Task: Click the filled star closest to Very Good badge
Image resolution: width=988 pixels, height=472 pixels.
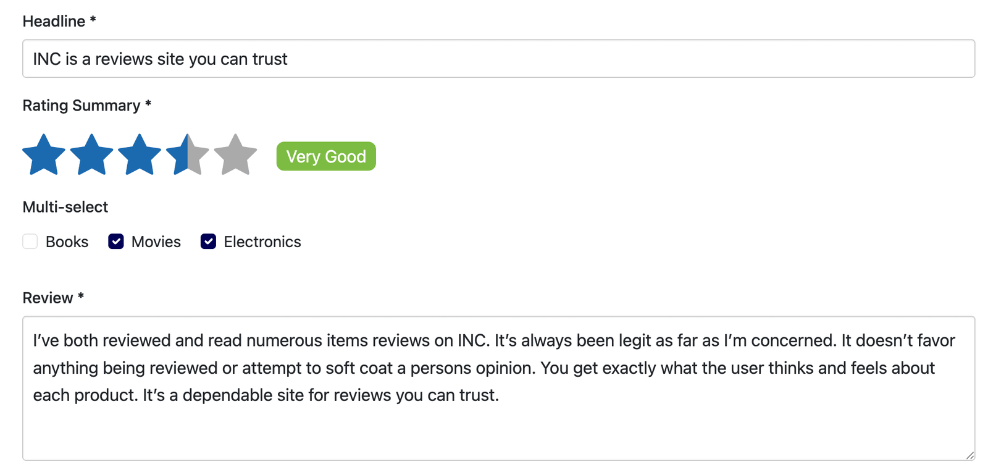Action: point(188,154)
